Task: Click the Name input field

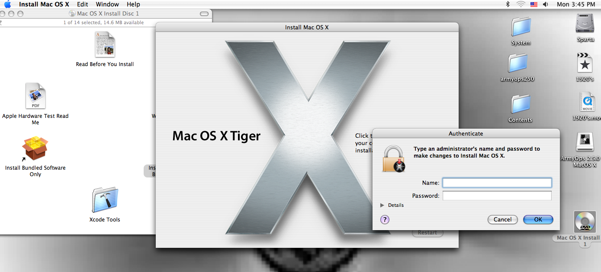Action: coord(497,183)
